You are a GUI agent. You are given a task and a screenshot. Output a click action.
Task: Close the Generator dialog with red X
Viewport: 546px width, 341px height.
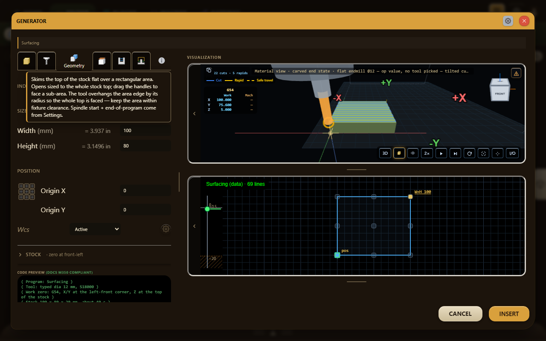click(x=524, y=21)
